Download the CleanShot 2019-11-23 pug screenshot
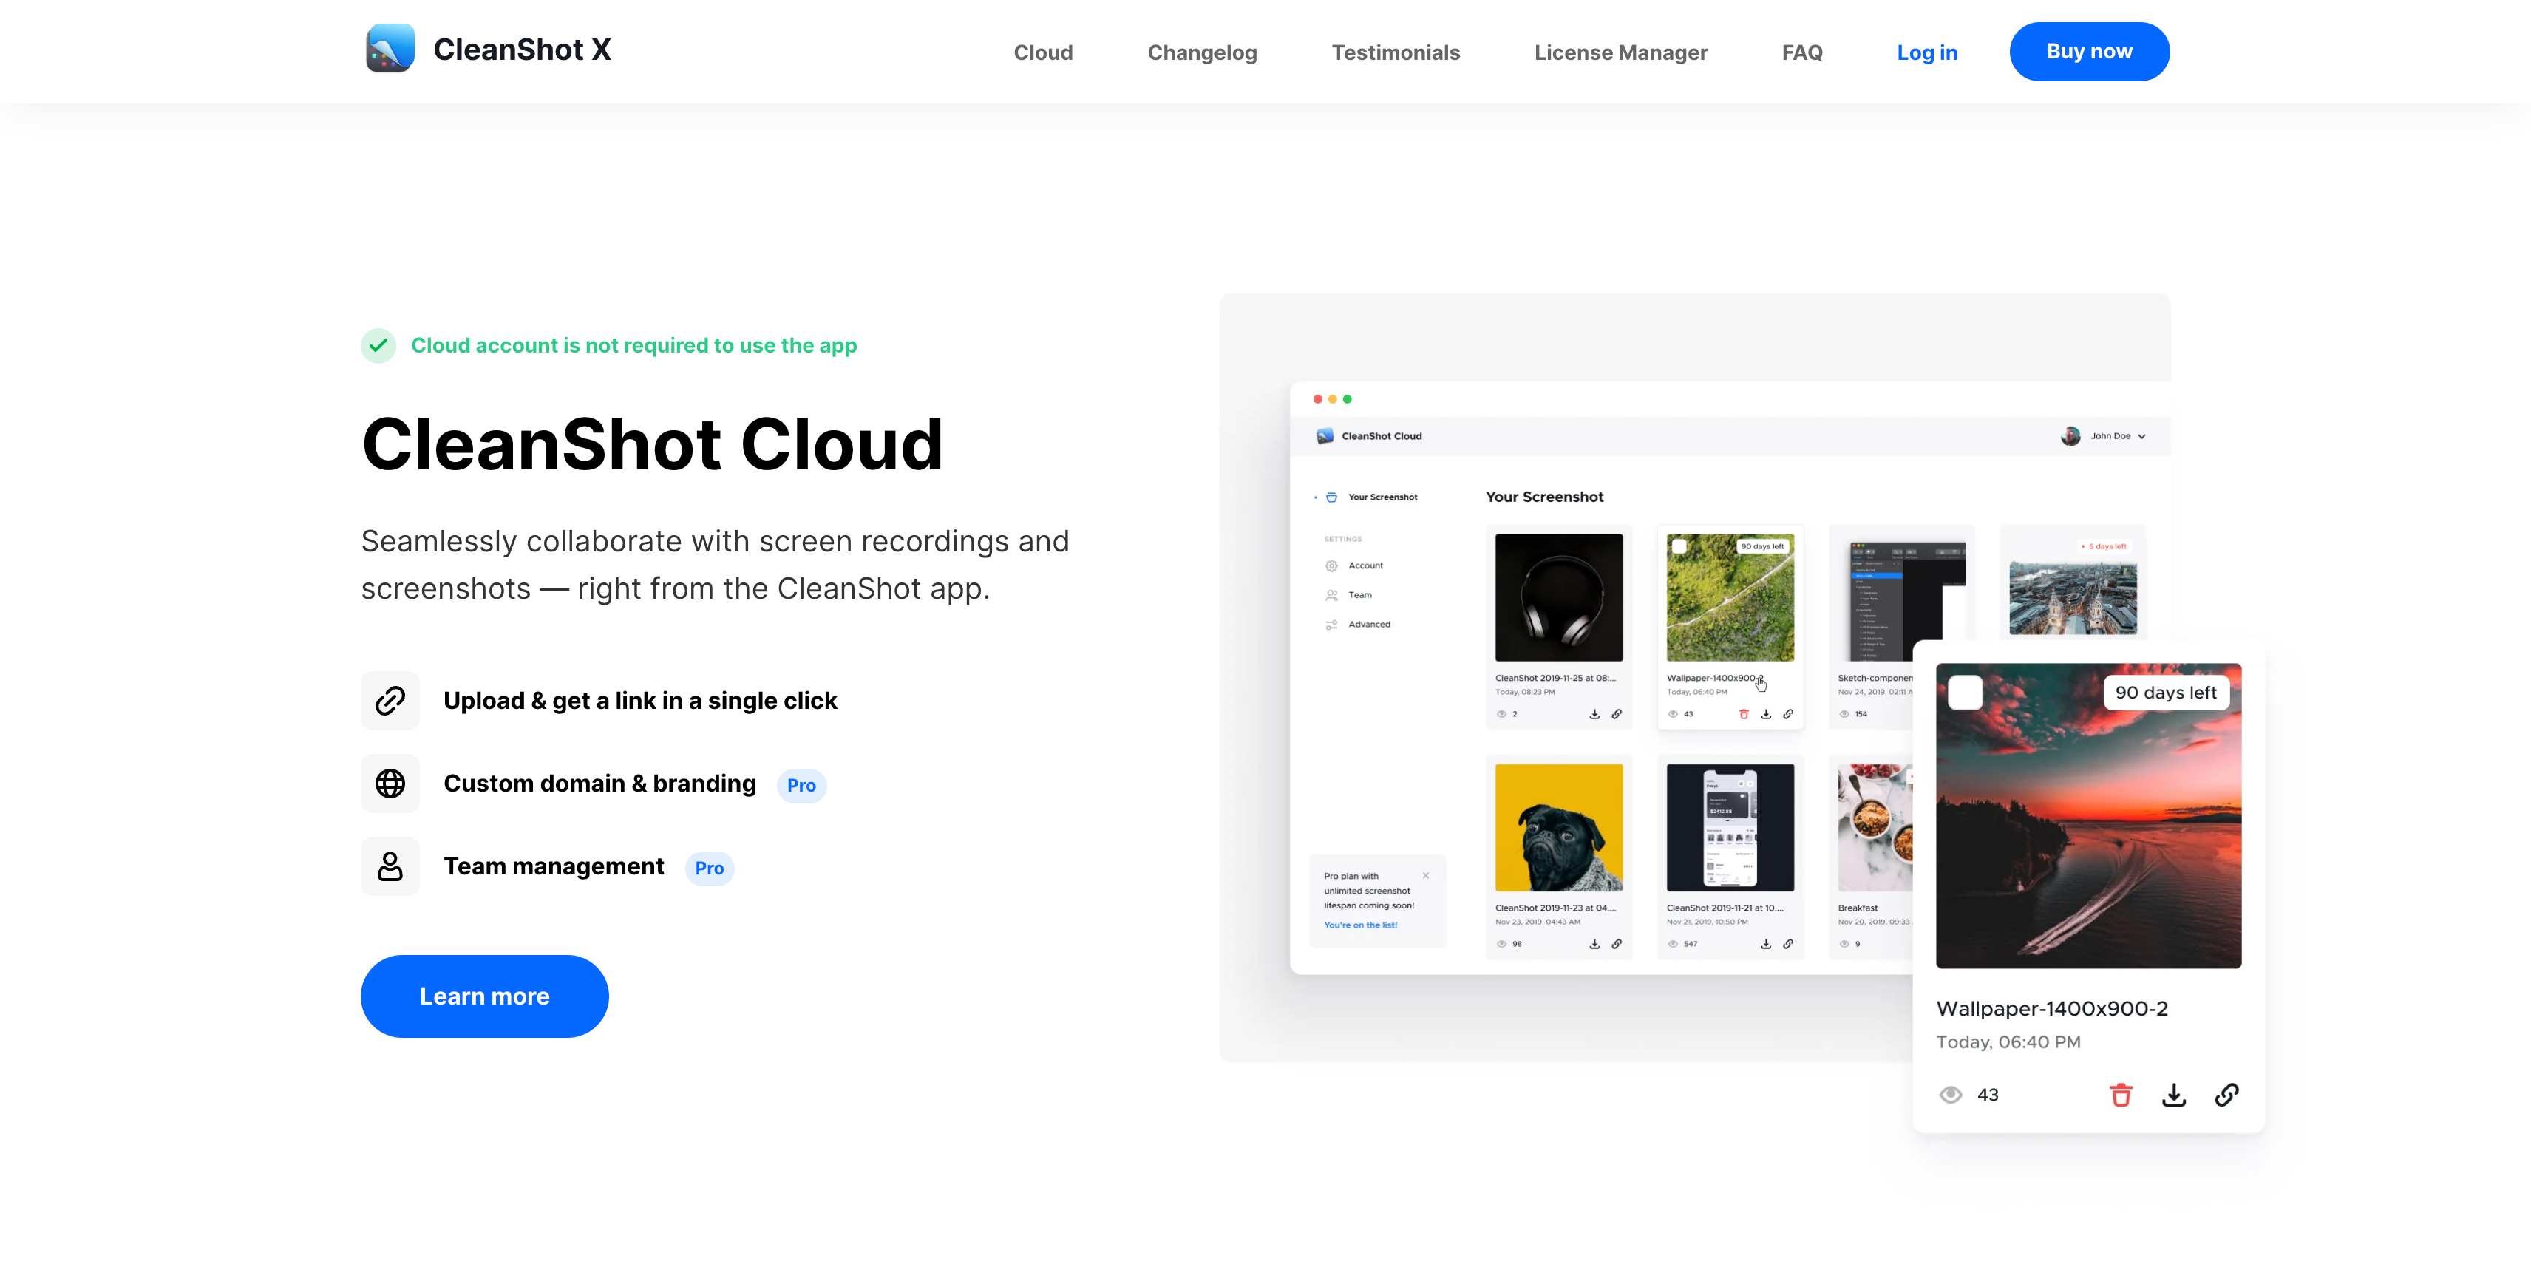This screenshot has height=1264, width=2531. pos(1594,944)
